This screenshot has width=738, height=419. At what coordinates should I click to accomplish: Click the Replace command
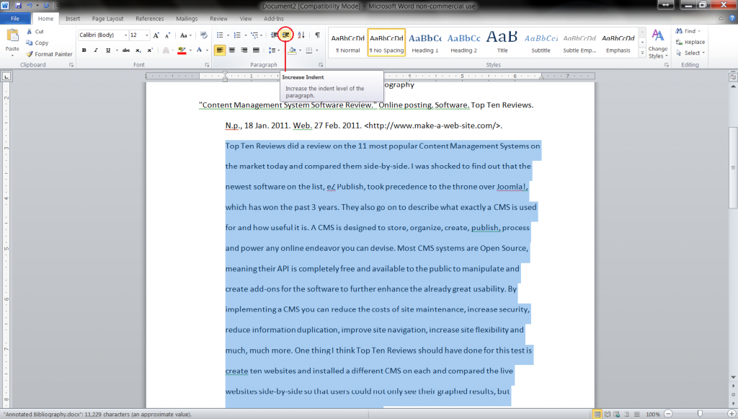(692, 42)
